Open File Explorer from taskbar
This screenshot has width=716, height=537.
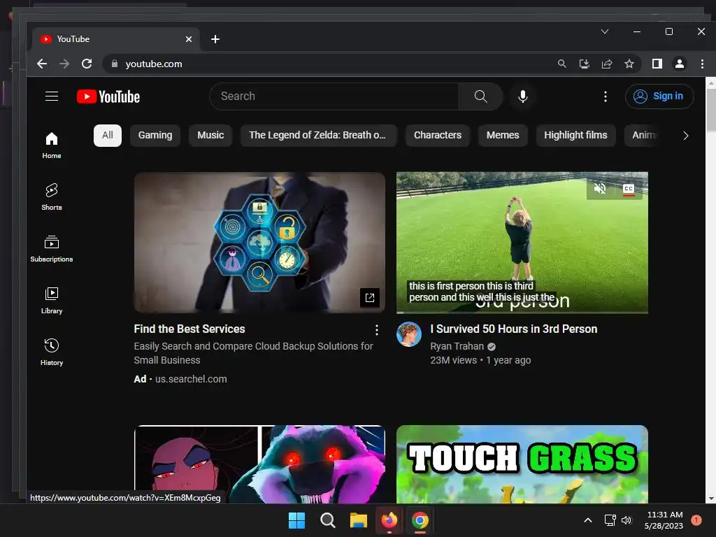(359, 520)
